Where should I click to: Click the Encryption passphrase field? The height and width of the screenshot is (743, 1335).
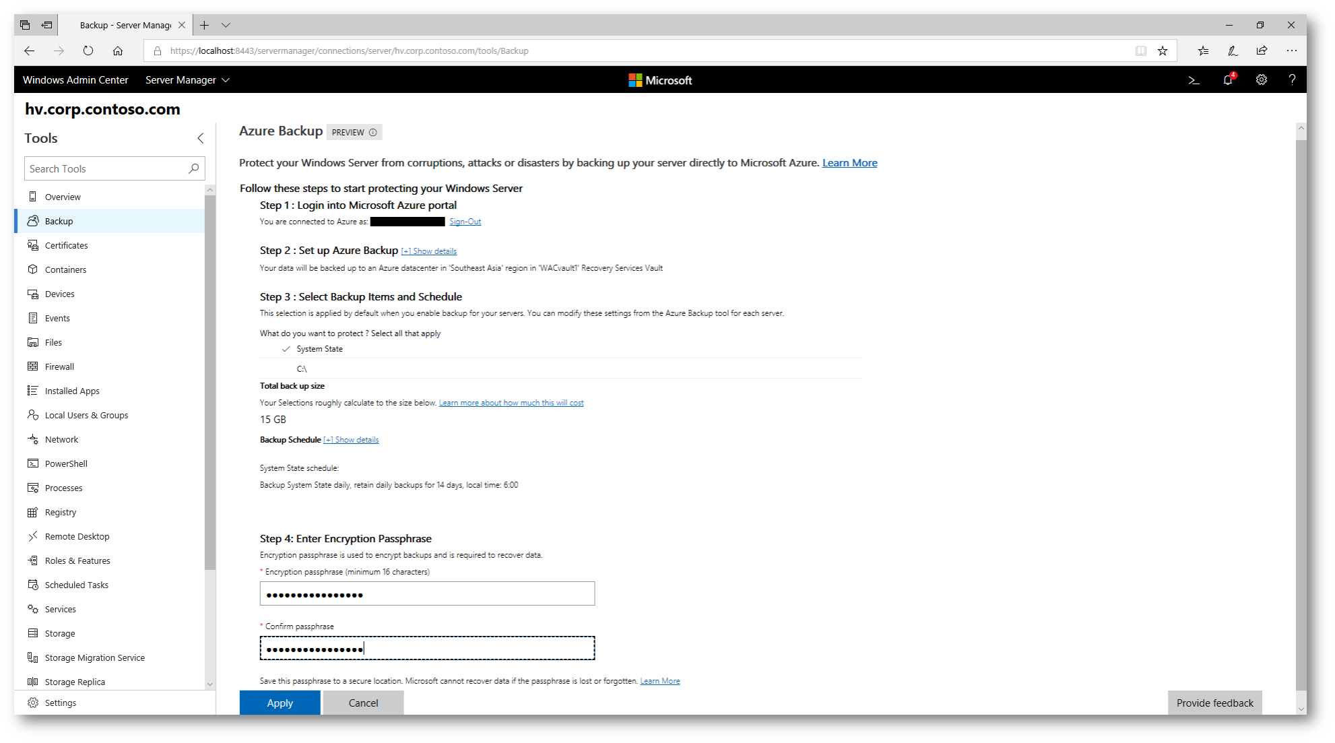pos(427,594)
